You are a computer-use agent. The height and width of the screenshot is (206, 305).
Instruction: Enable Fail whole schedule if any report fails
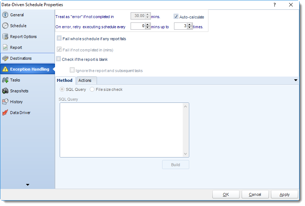59,38
